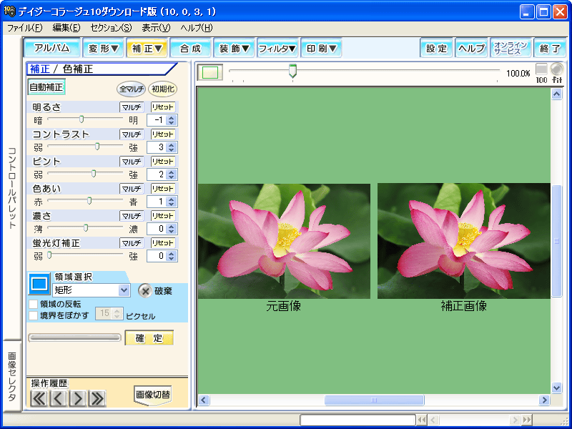Click the コントロールパレット side tab
The image size is (572, 429).
click(12, 188)
